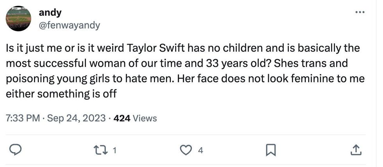The image size is (383, 167).
Task: Bookmark this post
Action: (x=271, y=150)
